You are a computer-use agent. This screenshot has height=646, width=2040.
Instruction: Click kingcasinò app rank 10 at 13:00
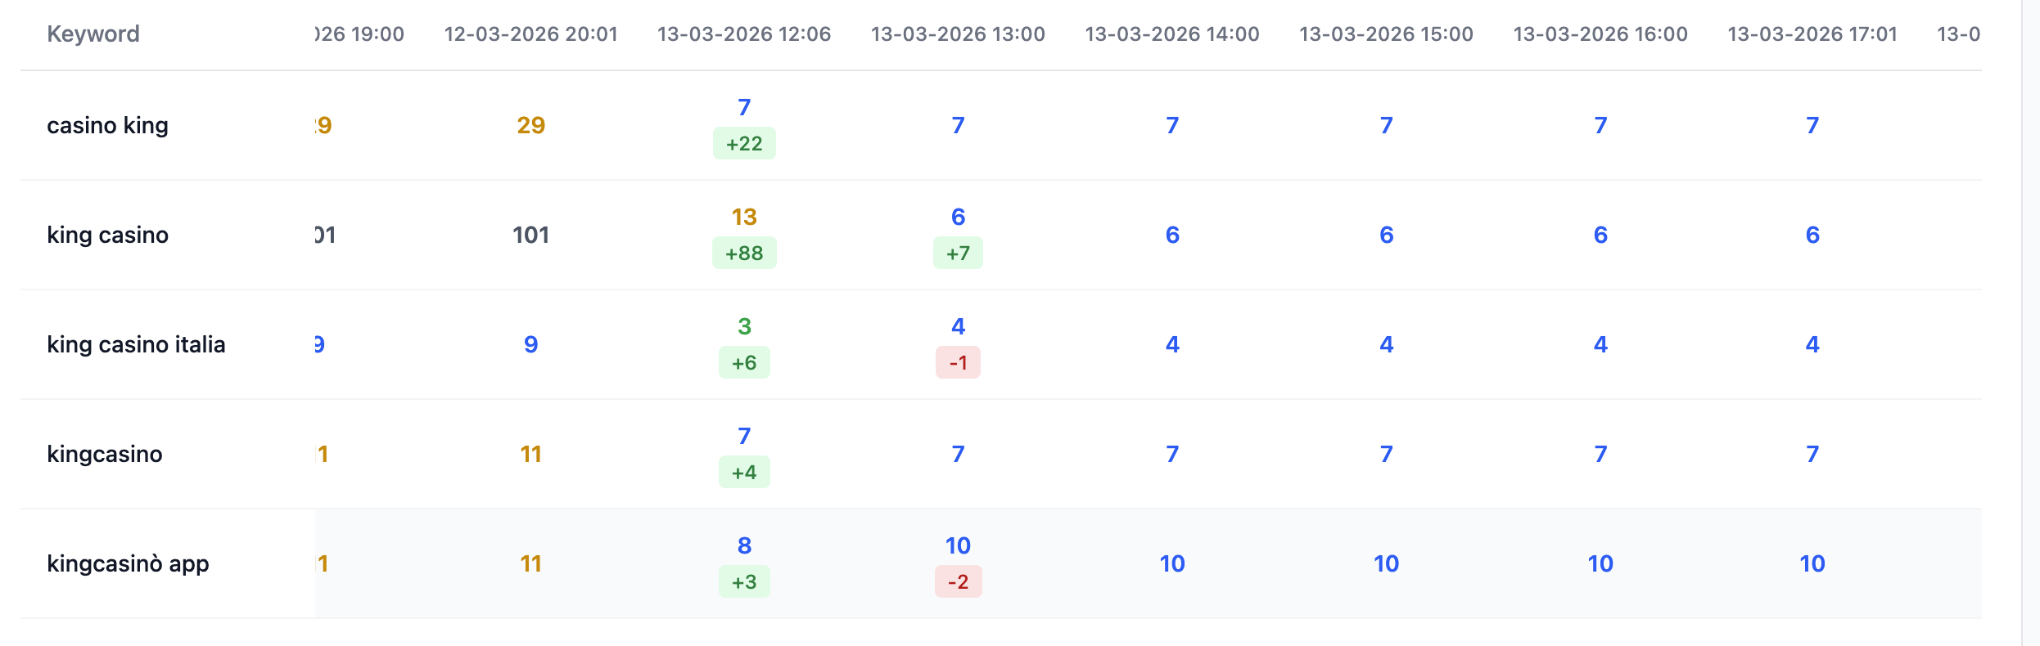958,545
